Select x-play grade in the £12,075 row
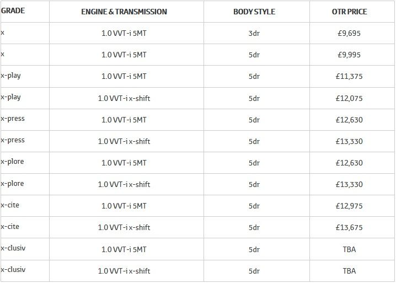396x283 pixels. 11,97
